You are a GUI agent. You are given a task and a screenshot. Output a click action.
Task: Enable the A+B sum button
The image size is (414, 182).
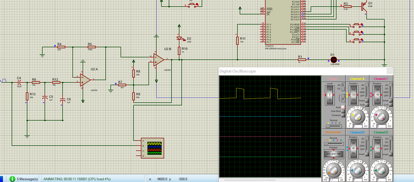click(x=367, y=105)
